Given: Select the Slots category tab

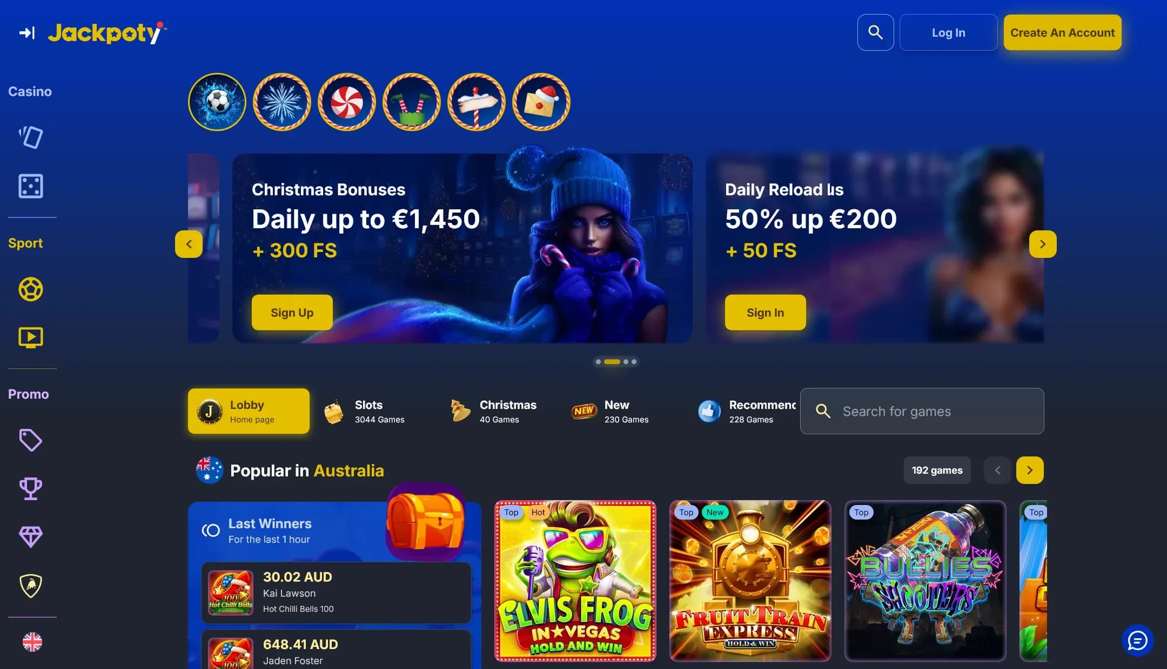Looking at the screenshot, I should [364, 411].
